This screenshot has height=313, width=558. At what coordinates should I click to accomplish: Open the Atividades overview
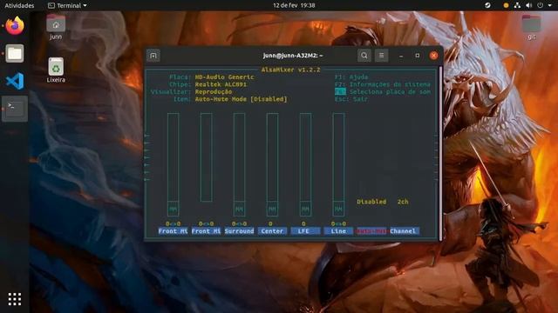coord(19,5)
